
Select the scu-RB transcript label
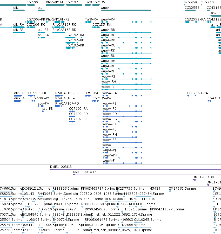click(x=43, y=30)
